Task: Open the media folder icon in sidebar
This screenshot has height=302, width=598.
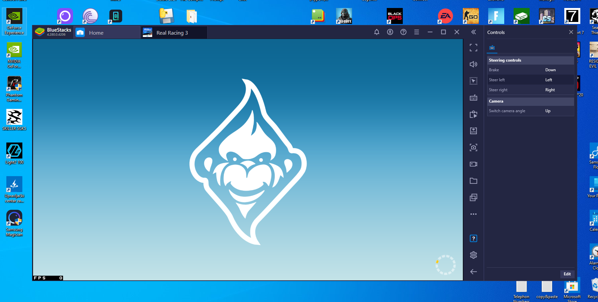Action: coord(474,181)
